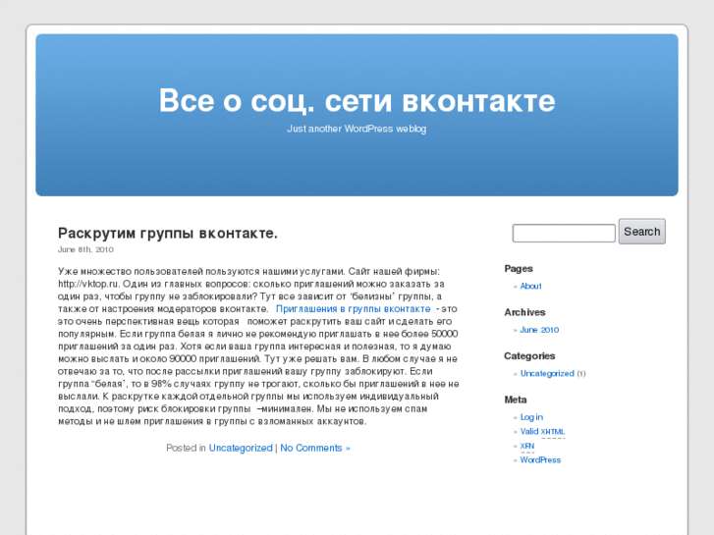Click the "Posted in" footer text
Screen dimensions: 714x535
tap(186, 448)
